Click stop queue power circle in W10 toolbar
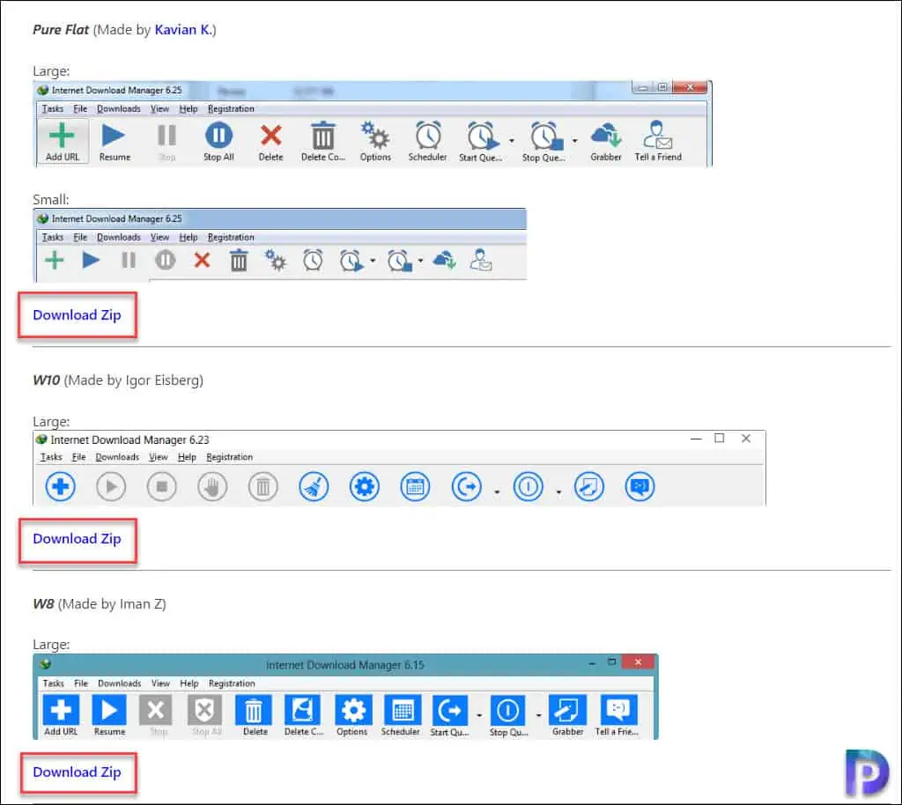Image resolution: width=902 pixels, height=805 pixels. pyautogui.click(x=528, y=486)
